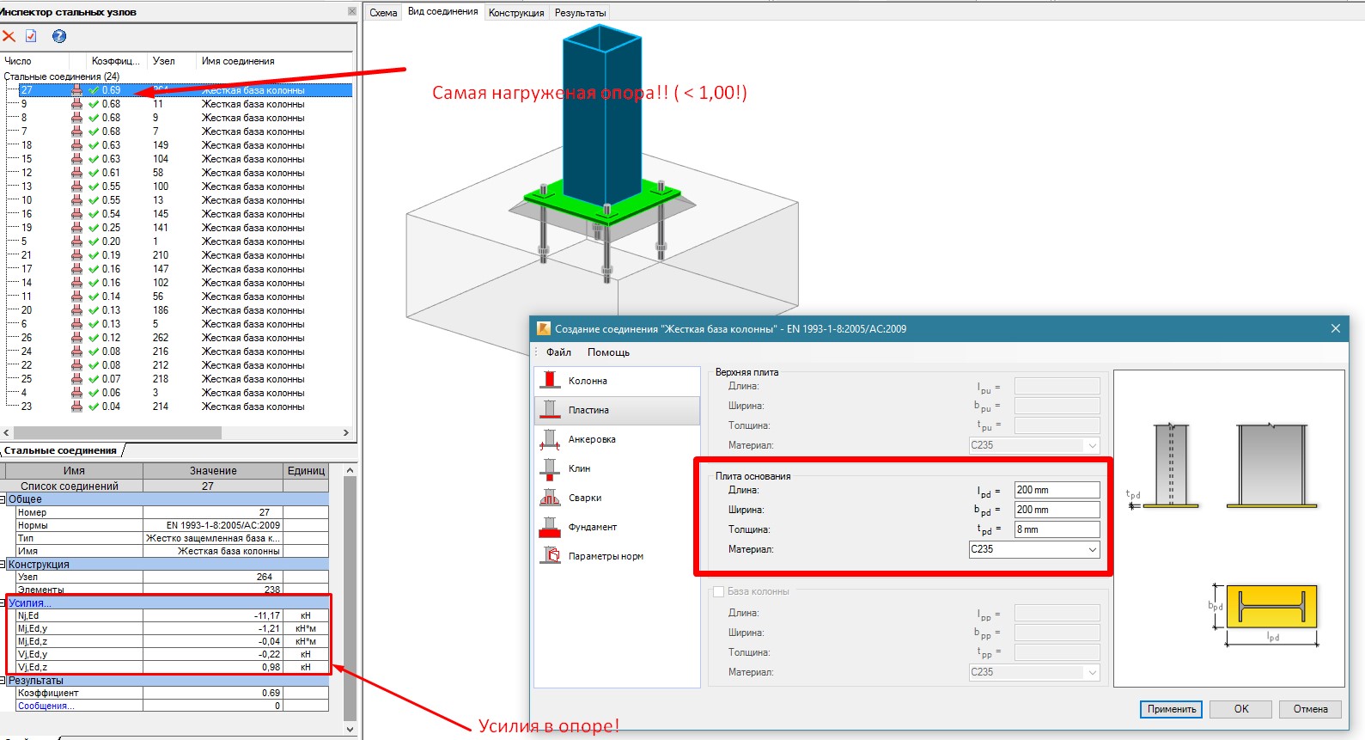Click the Пластина icon in the dialog sidebar
1365x740 pixels.
[550, 410]
